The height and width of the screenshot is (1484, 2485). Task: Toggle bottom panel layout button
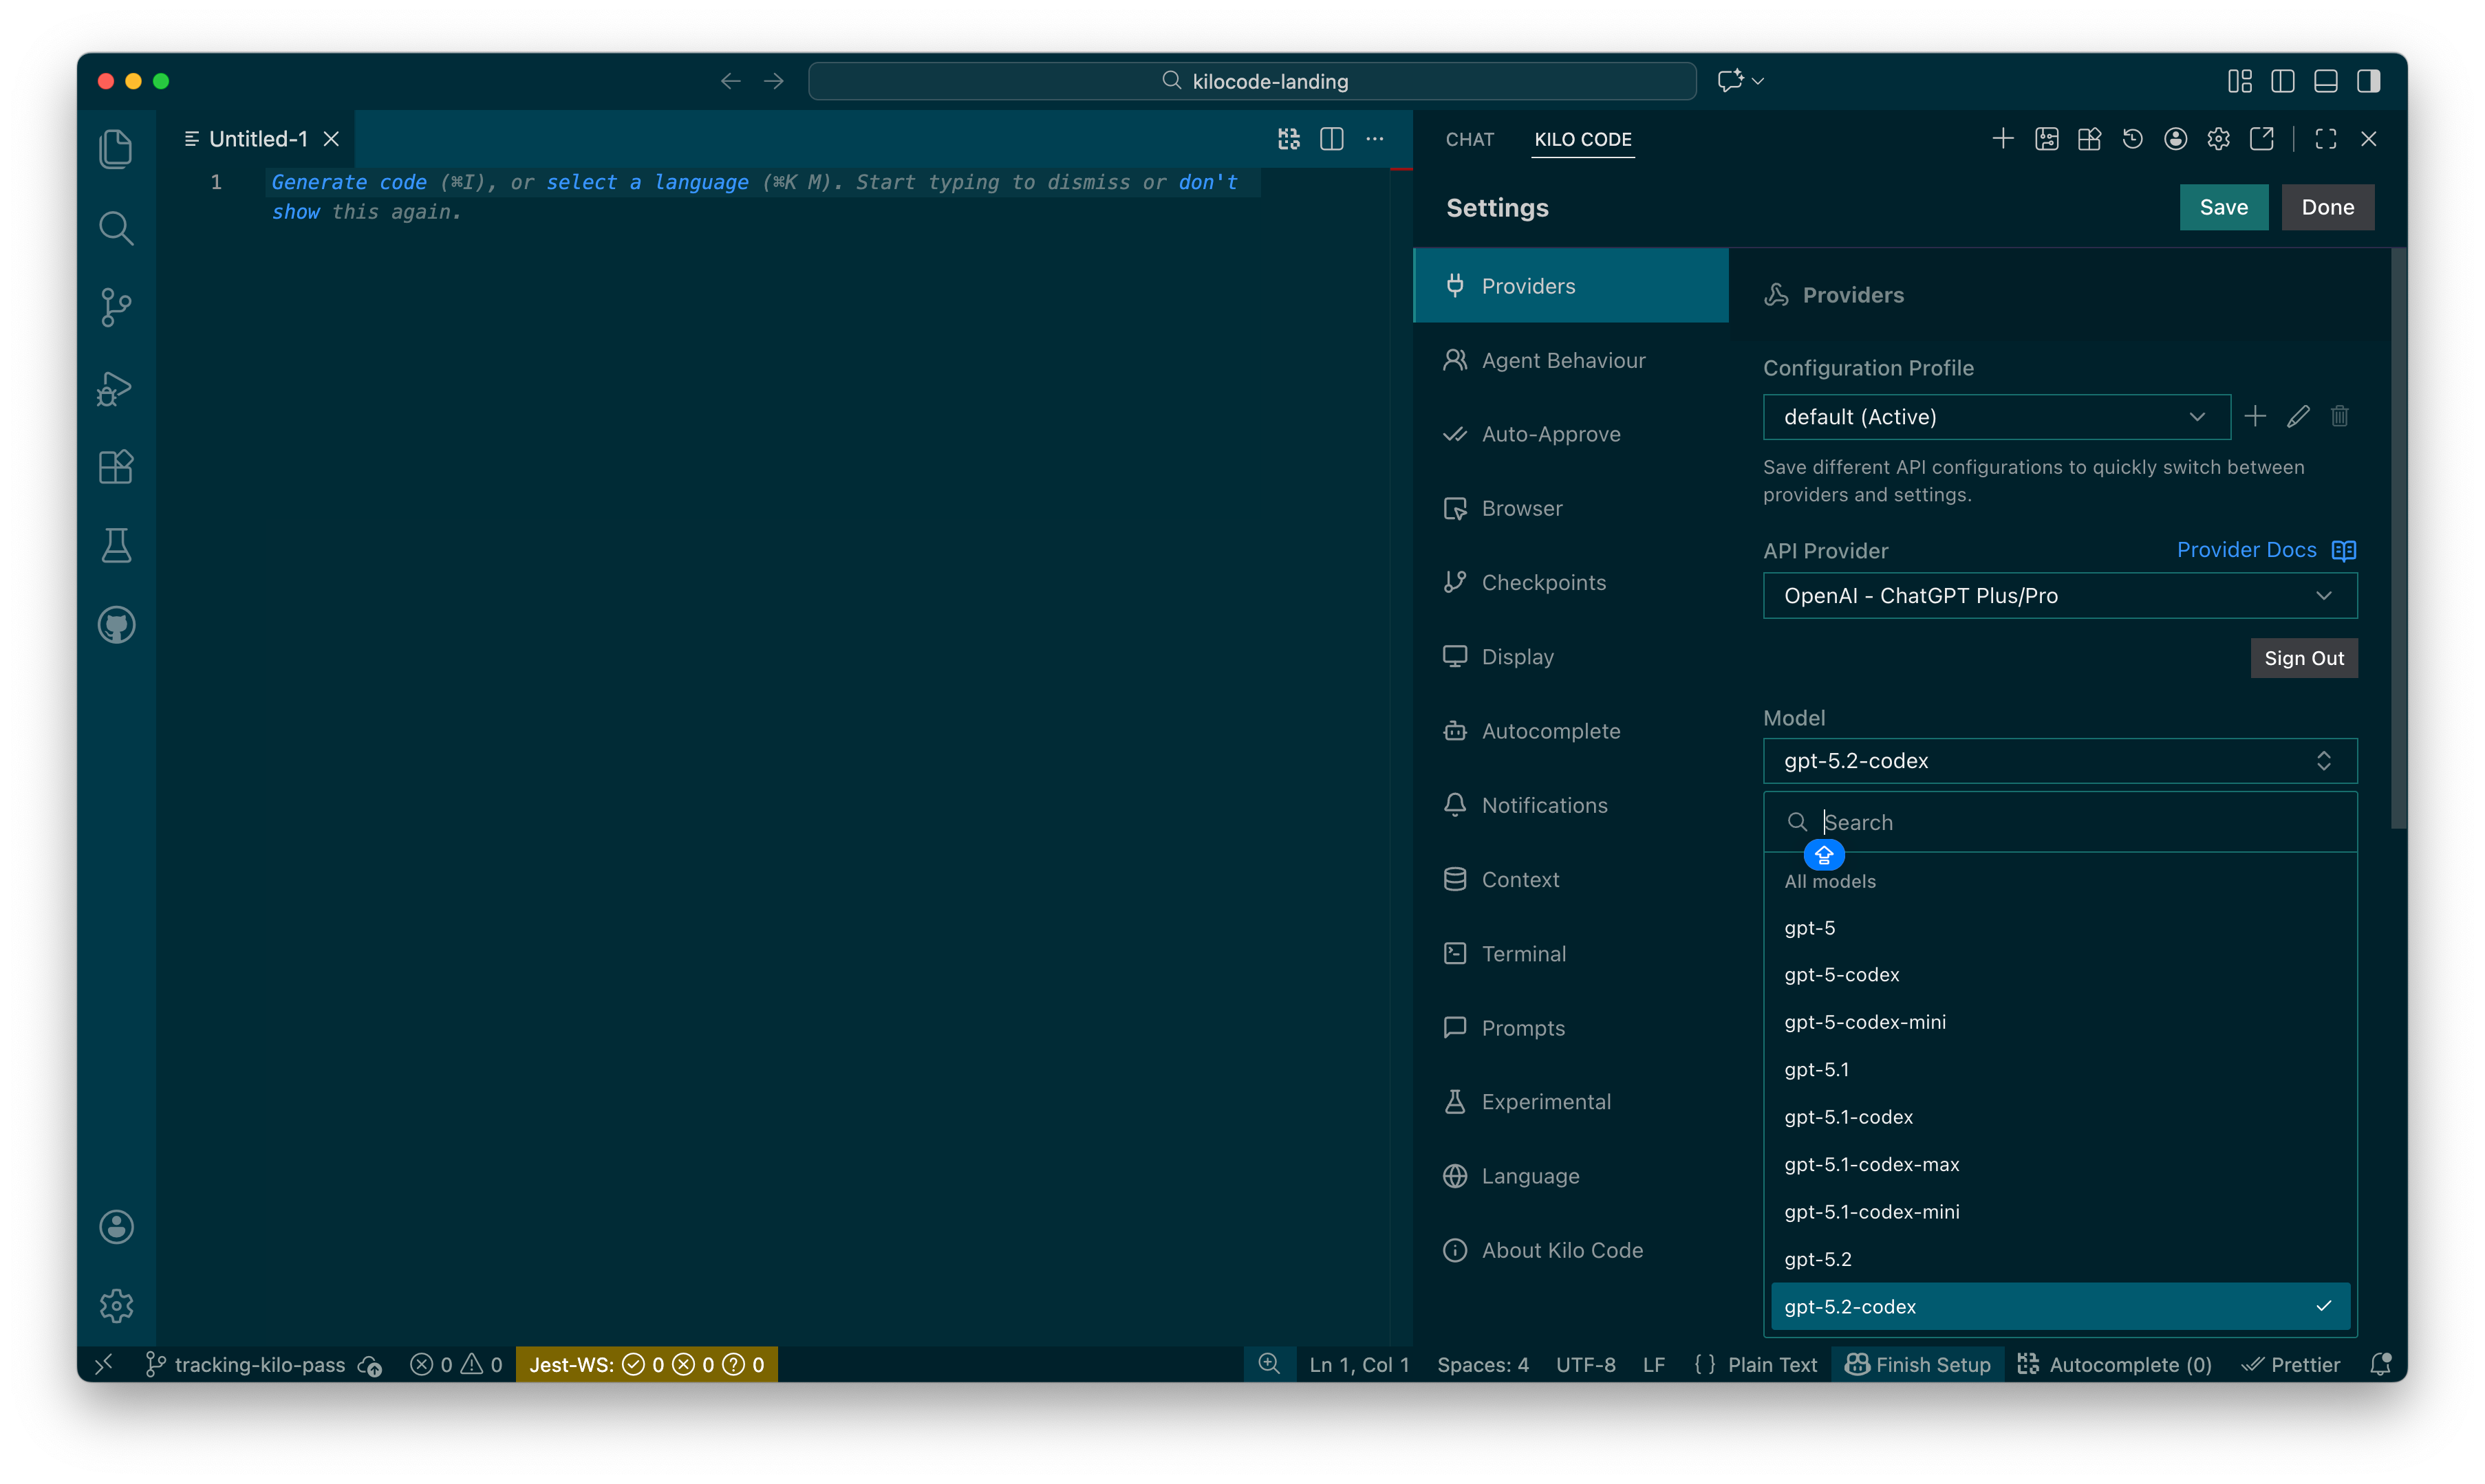2325,81
